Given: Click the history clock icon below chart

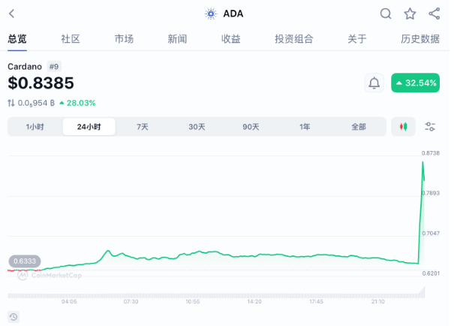Looking at the screenshot, I should point(14,316).
